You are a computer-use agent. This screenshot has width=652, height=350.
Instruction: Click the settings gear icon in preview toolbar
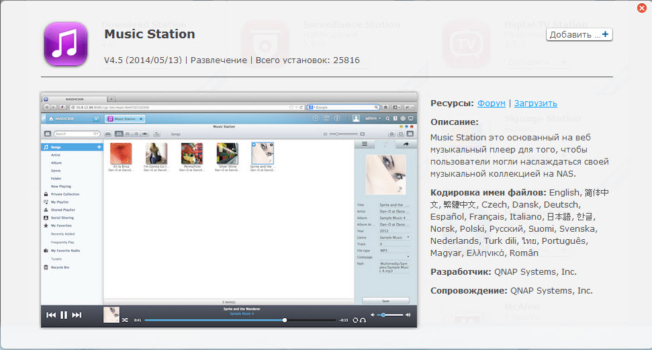(391, 134)
